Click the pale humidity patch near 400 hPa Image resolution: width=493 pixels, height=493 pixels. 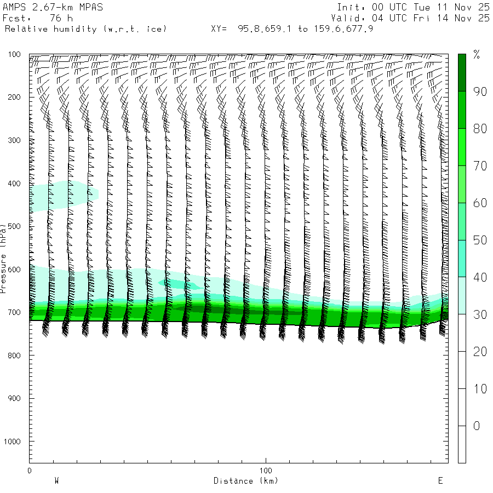[x=64, y=196]
